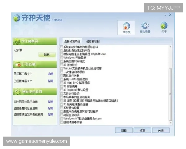Check IE 中的 BHO 插件程序
Image resolution: width=186 pixels, height=149 pixels.
tap(61, 83)
